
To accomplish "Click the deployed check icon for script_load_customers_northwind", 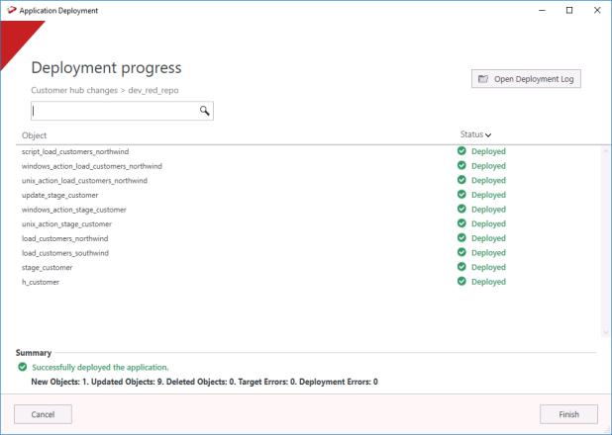I will coord(461,151).
